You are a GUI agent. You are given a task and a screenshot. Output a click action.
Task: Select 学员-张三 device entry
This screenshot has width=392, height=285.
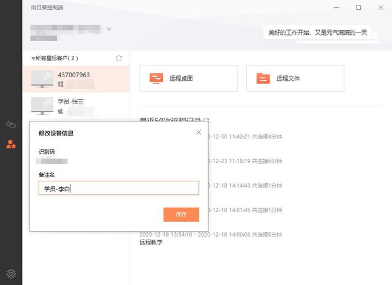[76, 106]
